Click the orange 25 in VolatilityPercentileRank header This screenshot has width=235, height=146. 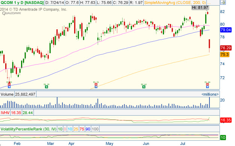76,129
